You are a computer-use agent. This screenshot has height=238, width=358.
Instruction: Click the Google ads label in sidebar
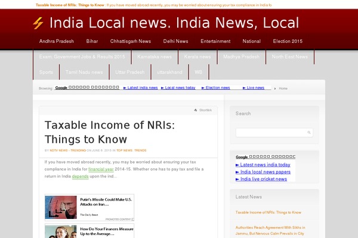(x=266, y=156)
